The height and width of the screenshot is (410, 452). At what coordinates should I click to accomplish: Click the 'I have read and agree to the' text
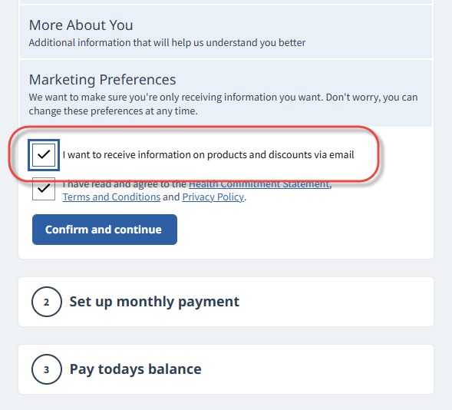click(124, 184)
